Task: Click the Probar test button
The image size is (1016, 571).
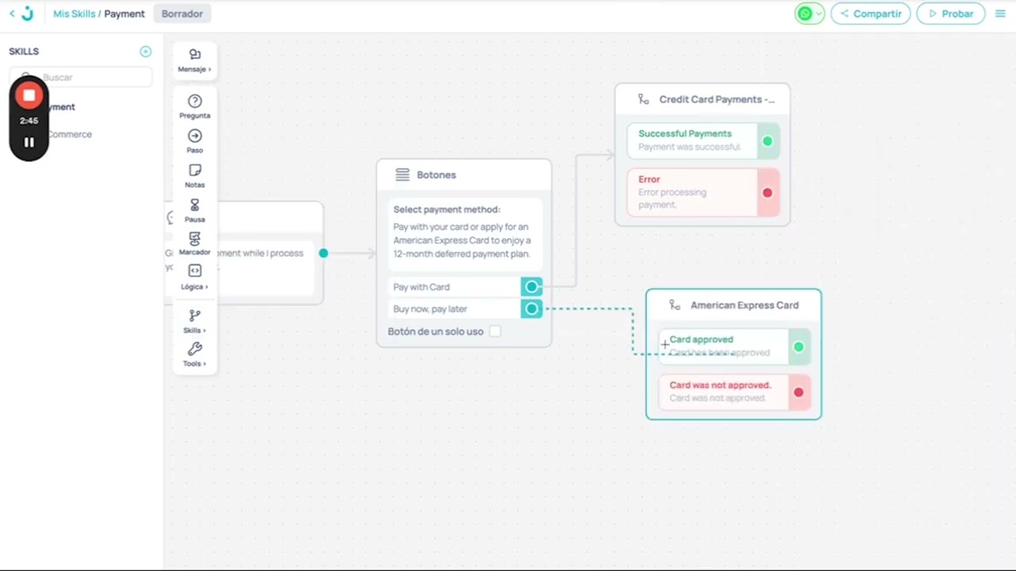Action: click(951, 13)
